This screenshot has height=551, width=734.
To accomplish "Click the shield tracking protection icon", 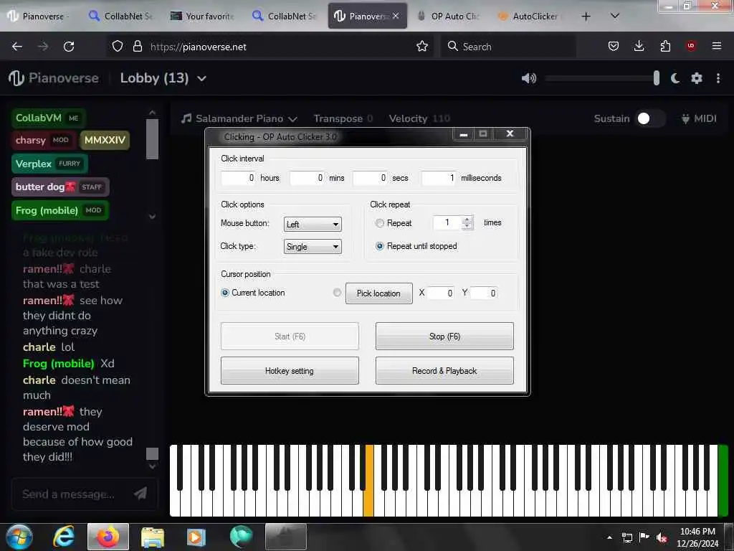I will pyautogui.click(x=118, y=47).
